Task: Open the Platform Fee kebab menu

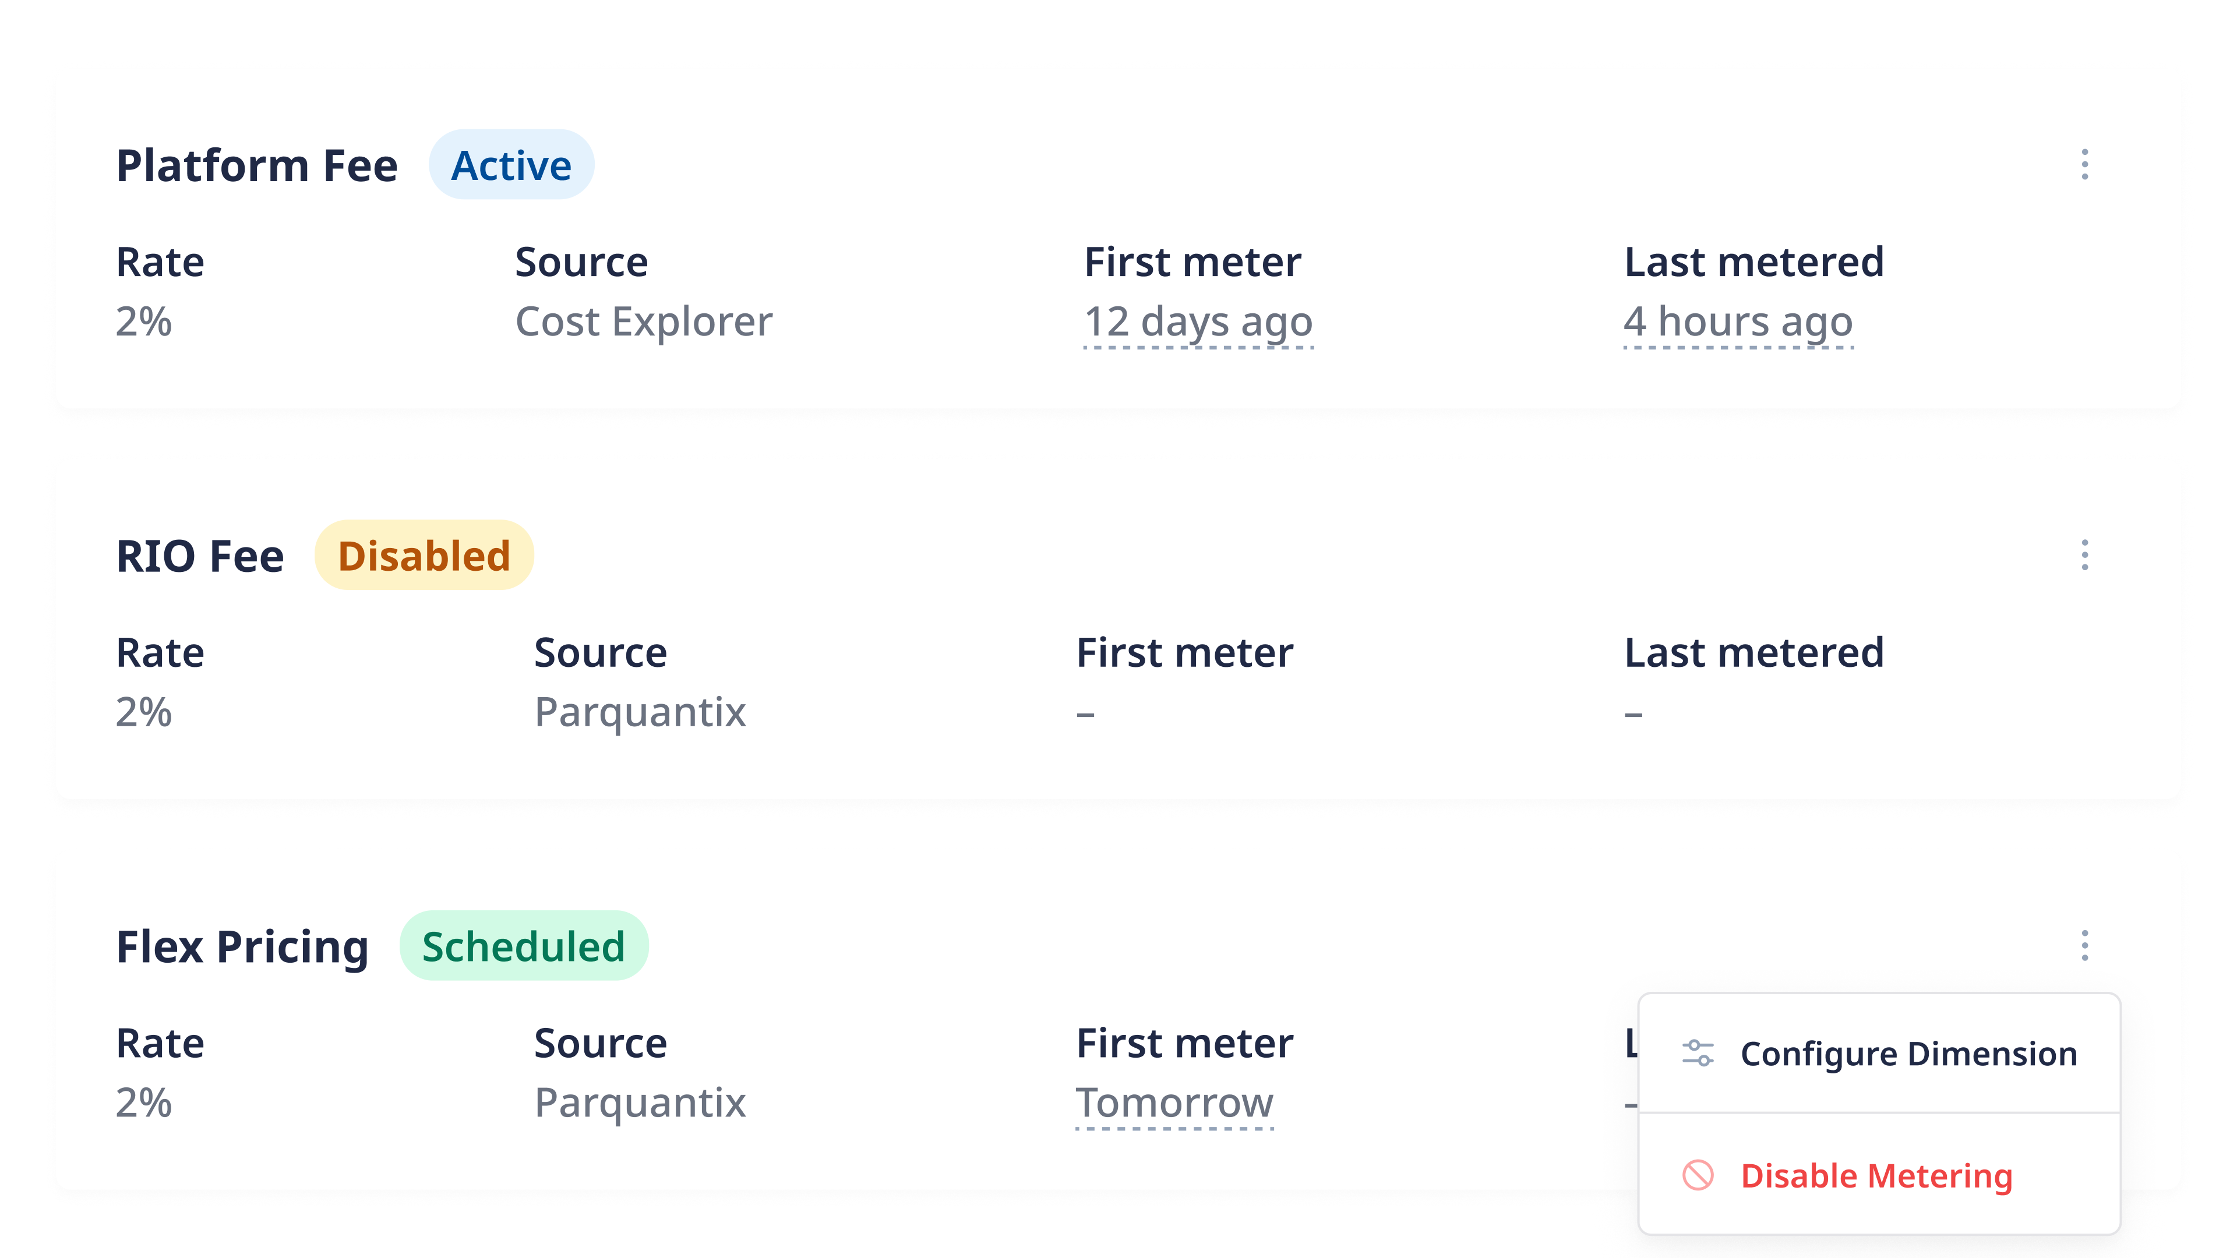Action: (x=2084, y=164)
